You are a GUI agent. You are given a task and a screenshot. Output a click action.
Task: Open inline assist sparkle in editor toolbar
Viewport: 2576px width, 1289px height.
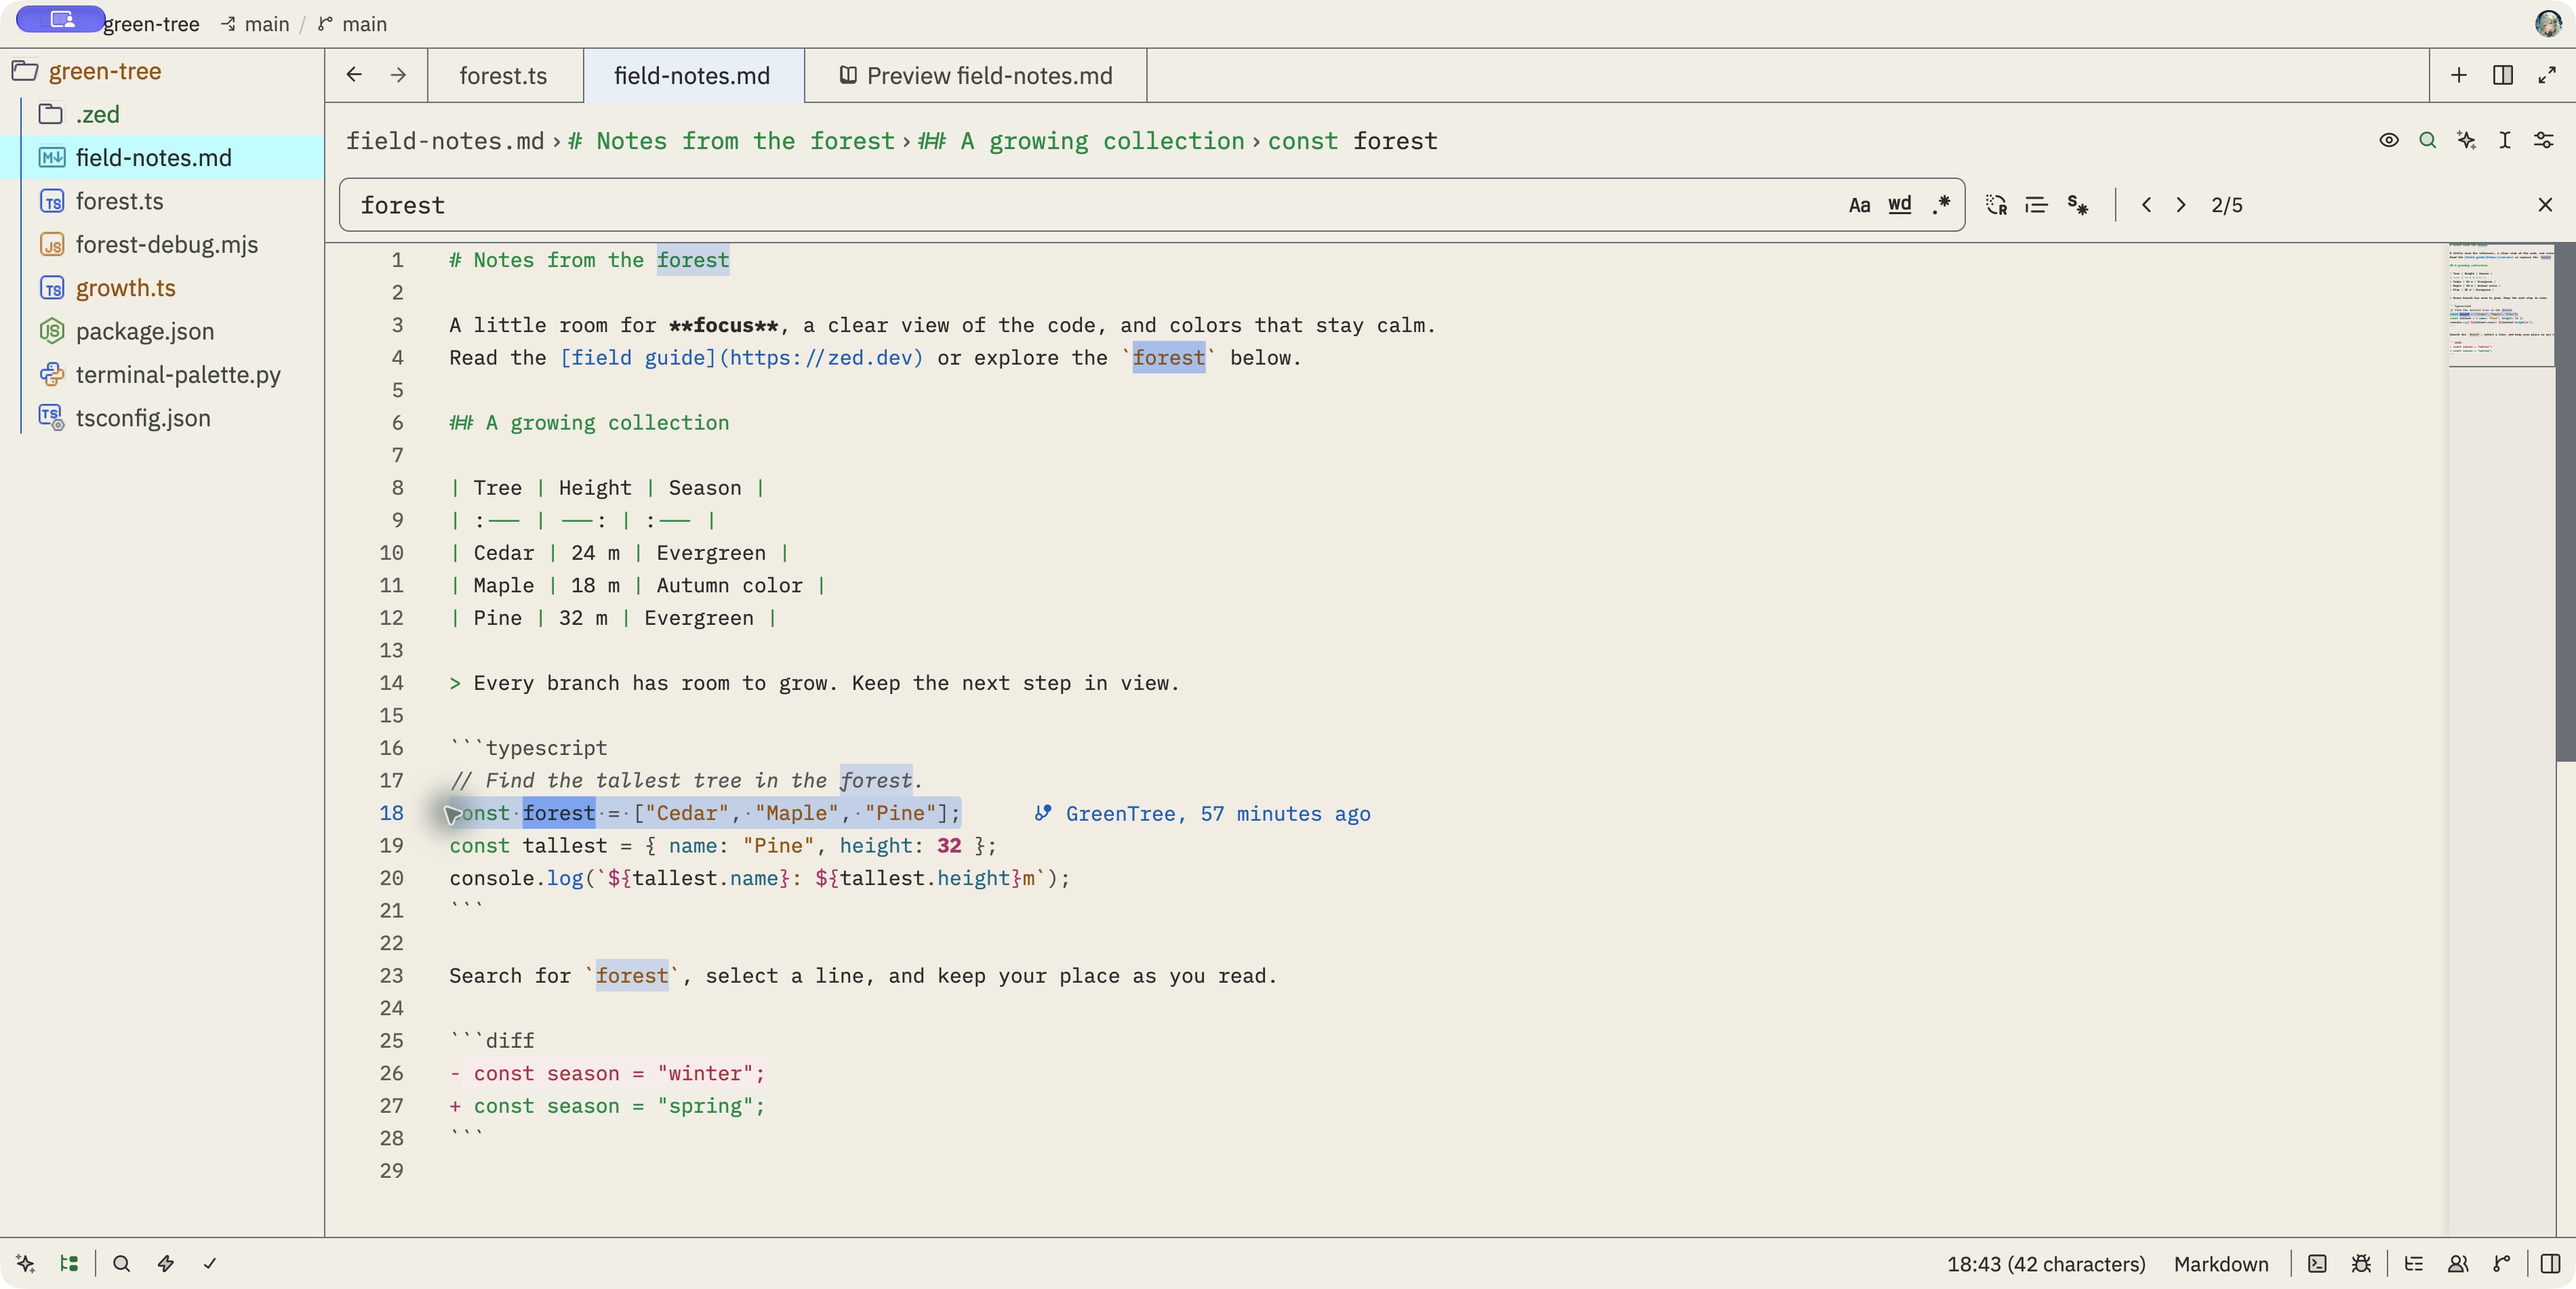click(2466, 141)
